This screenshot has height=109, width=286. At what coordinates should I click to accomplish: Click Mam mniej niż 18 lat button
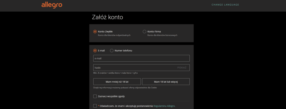click(117, 82)
